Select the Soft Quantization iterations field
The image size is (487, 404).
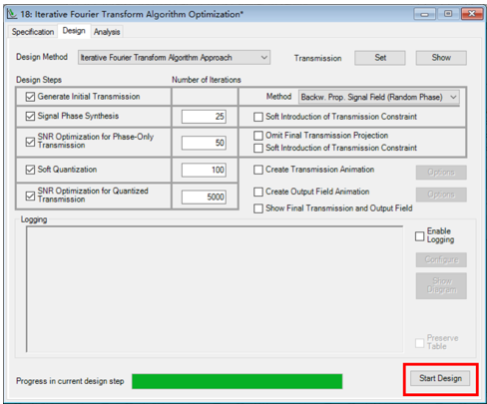(204, 170)
